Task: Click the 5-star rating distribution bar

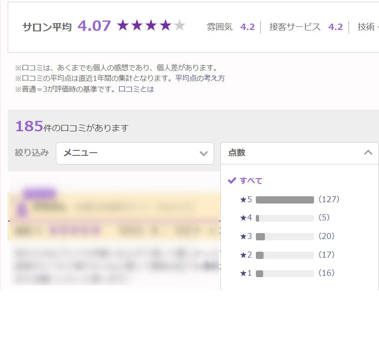Action: point(284,200)
